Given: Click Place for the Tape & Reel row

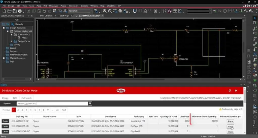Looking at the screenshot, I should point(230,121).
